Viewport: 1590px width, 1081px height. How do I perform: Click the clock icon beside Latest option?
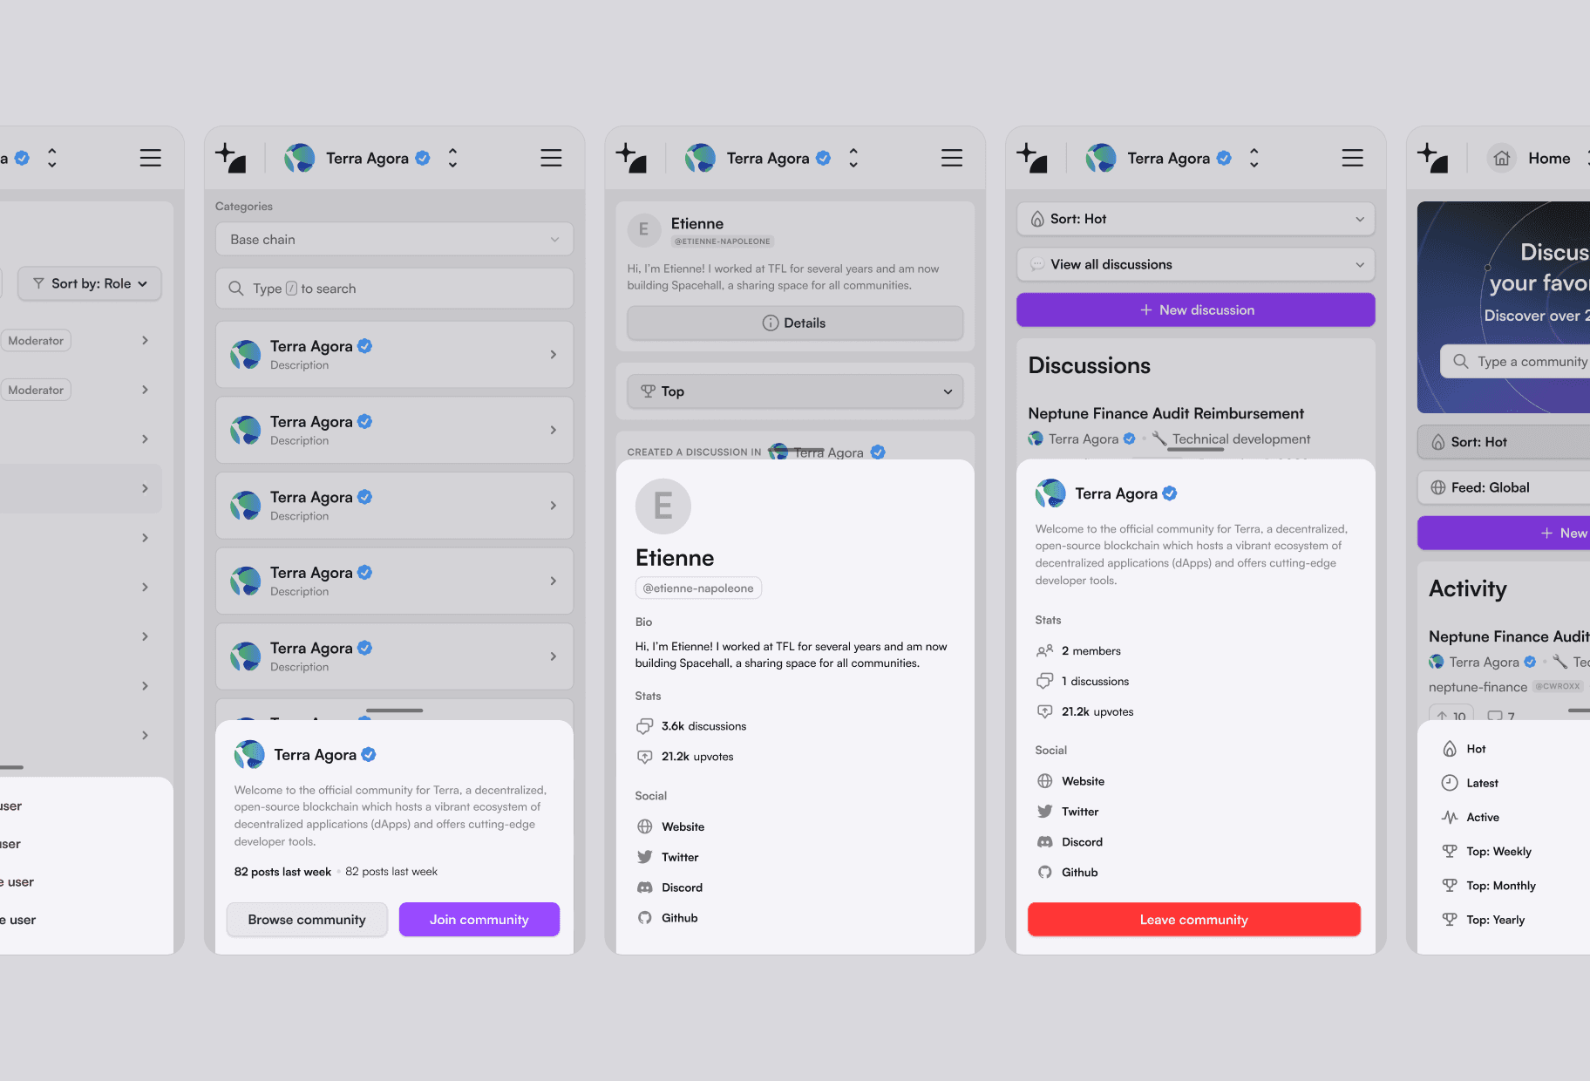tap(1450, 783)
